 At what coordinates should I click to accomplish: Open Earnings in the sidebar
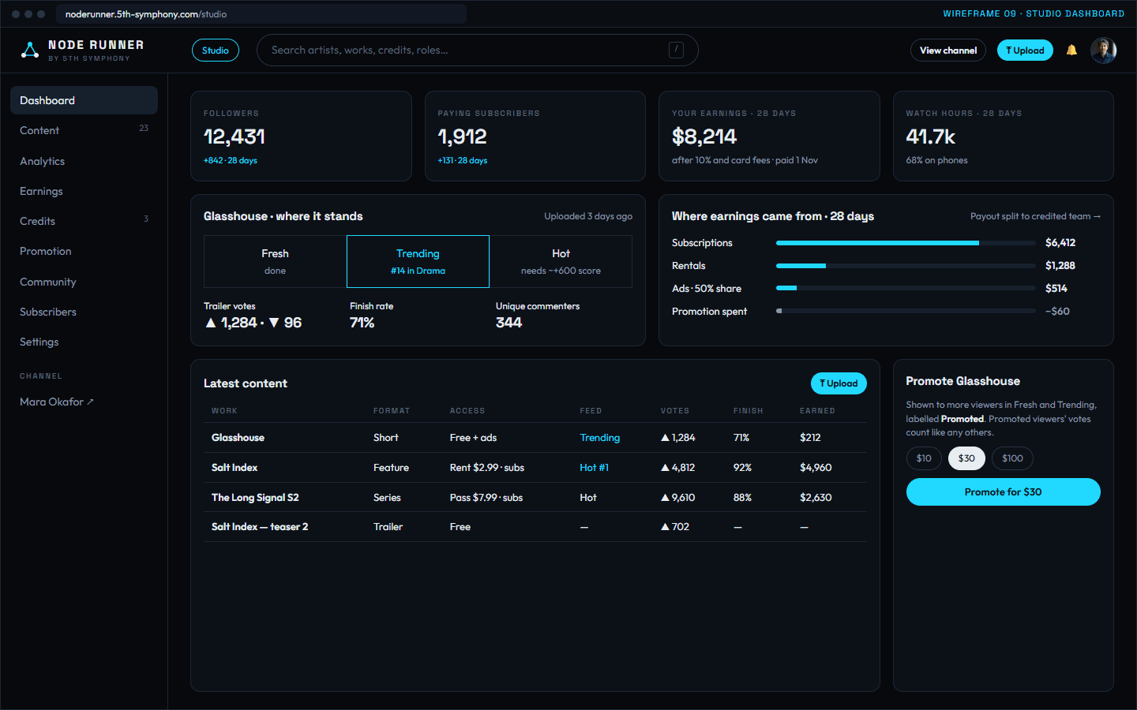[x=84, y=191]
